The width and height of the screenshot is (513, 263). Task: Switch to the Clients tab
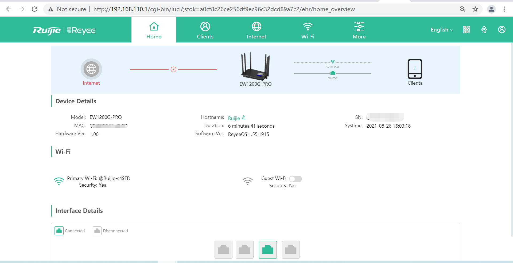pos(205,30)
